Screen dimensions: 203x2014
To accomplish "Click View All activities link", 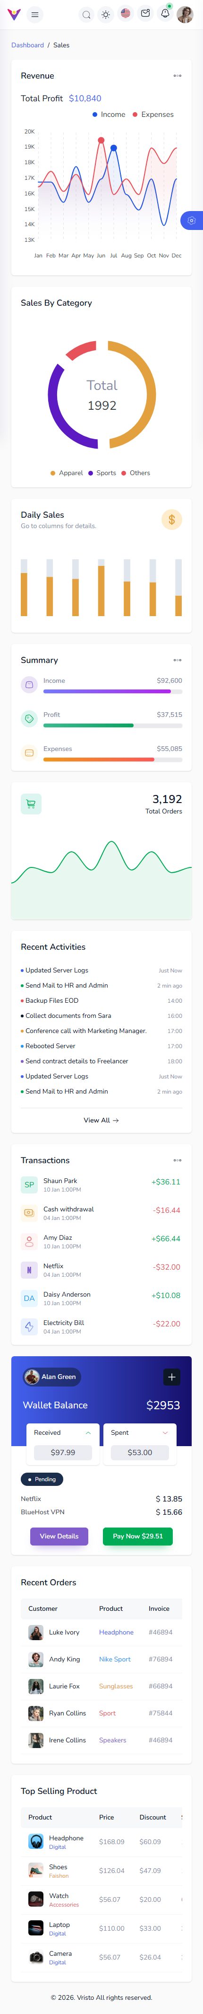I will pos(101,1121).
